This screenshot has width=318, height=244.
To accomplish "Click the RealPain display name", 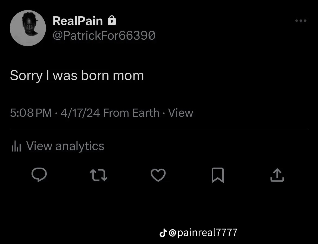I will (x=78, y=21).
